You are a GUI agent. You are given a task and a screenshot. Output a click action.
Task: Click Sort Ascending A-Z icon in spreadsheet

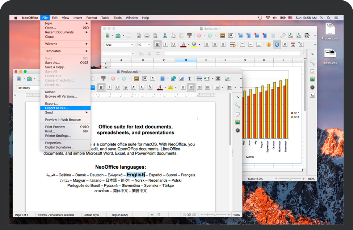tap(291, 36)
